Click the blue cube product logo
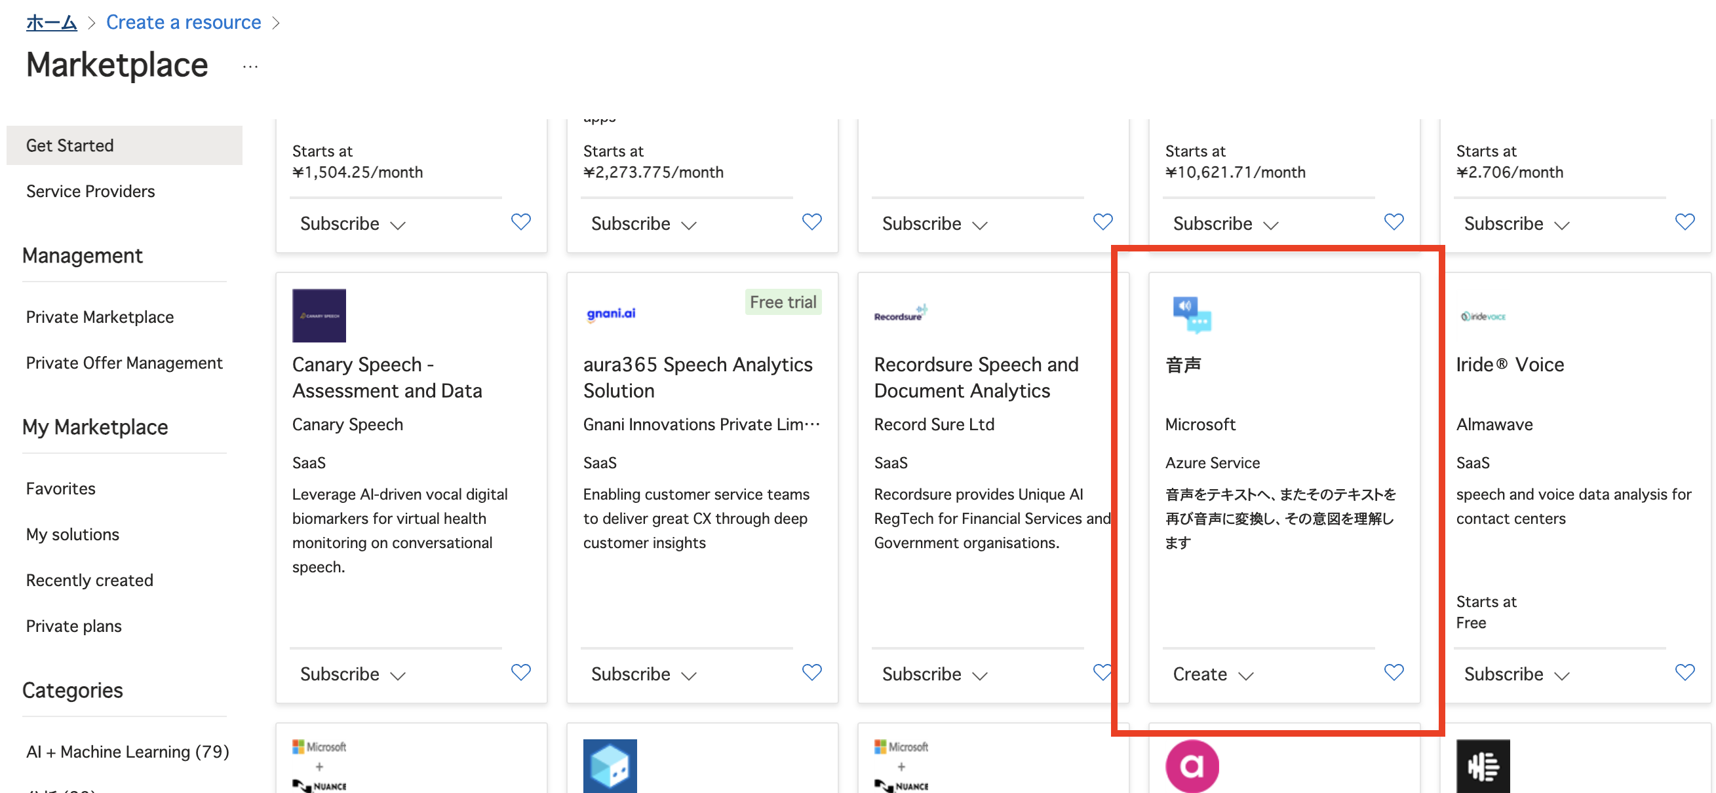Viewport: 1716px width, 793px height. (610, 765)
